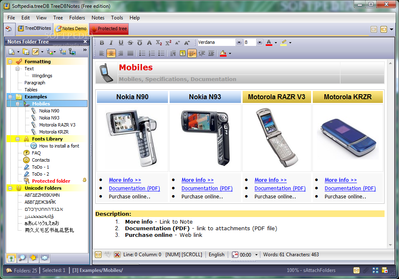Click the edit folder pencil icon
The height and width of the screenshot is (279, 399).
(35, 52)
